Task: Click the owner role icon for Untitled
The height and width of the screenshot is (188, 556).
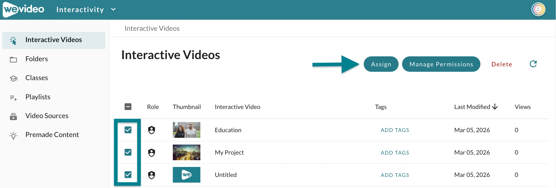Action: click(x=151, y=175)
